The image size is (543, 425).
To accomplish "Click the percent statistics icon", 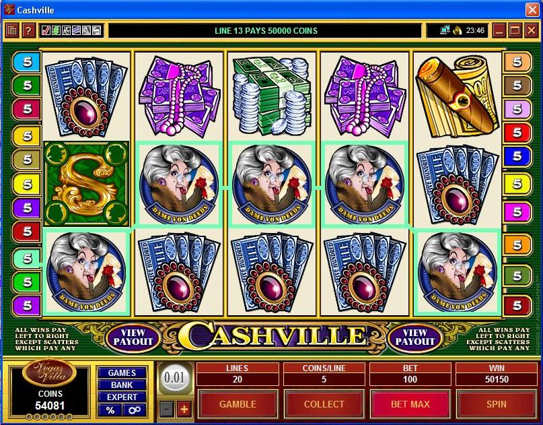I will point(110,410).
